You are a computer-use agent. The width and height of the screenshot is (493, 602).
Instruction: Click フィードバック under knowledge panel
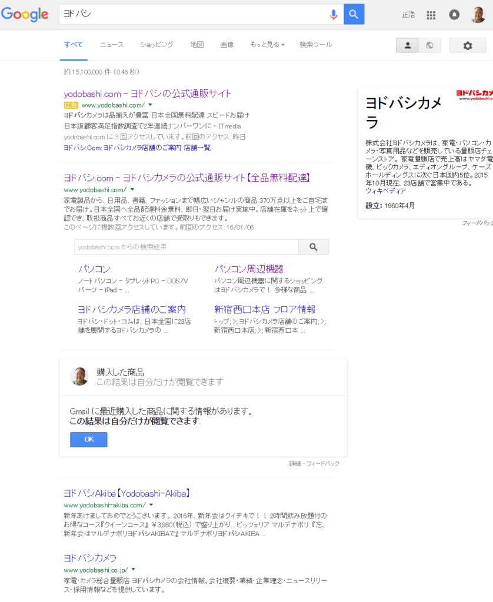(478, 223)
